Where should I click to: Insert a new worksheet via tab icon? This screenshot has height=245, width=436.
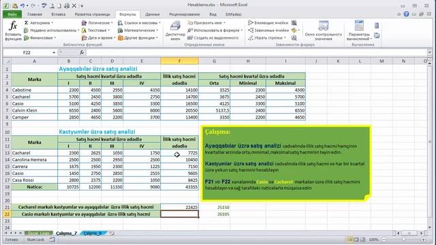pyautogui.click(x=112, y=233)
